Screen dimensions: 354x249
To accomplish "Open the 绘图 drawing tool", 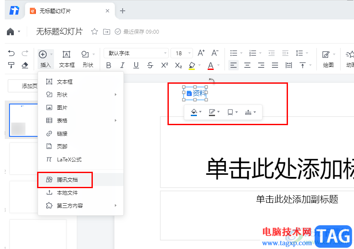I will click(328, 59).
